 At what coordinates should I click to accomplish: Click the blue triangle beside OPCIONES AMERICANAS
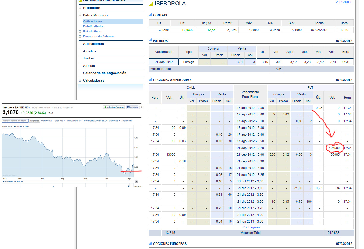pos(150,80)
